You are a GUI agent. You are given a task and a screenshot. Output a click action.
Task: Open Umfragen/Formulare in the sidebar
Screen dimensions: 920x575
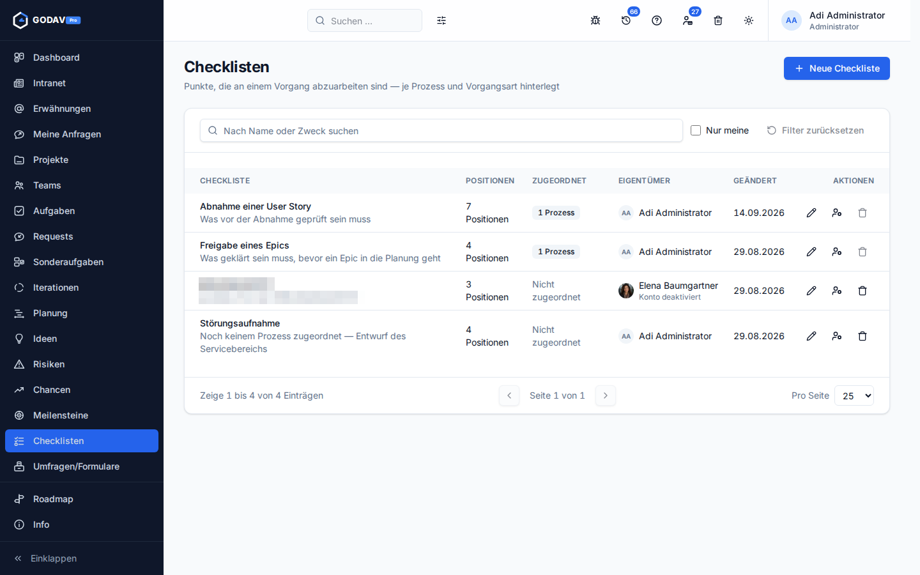pos(82,466)
